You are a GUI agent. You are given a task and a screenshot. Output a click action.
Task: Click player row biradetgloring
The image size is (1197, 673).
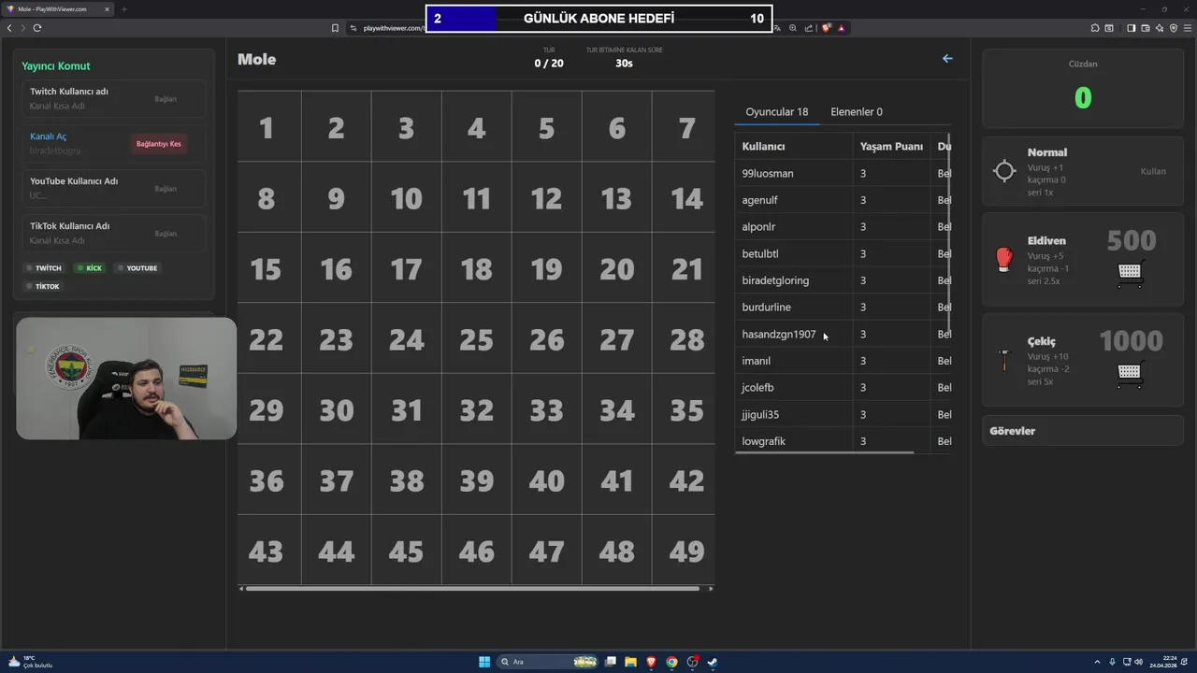pos(842,280)
